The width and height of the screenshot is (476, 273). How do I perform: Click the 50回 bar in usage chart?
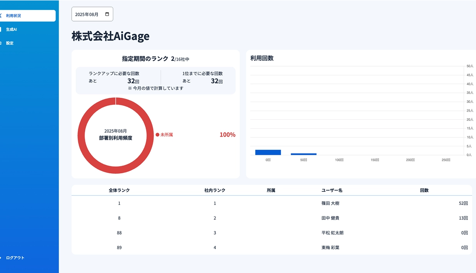coord(303,154)
